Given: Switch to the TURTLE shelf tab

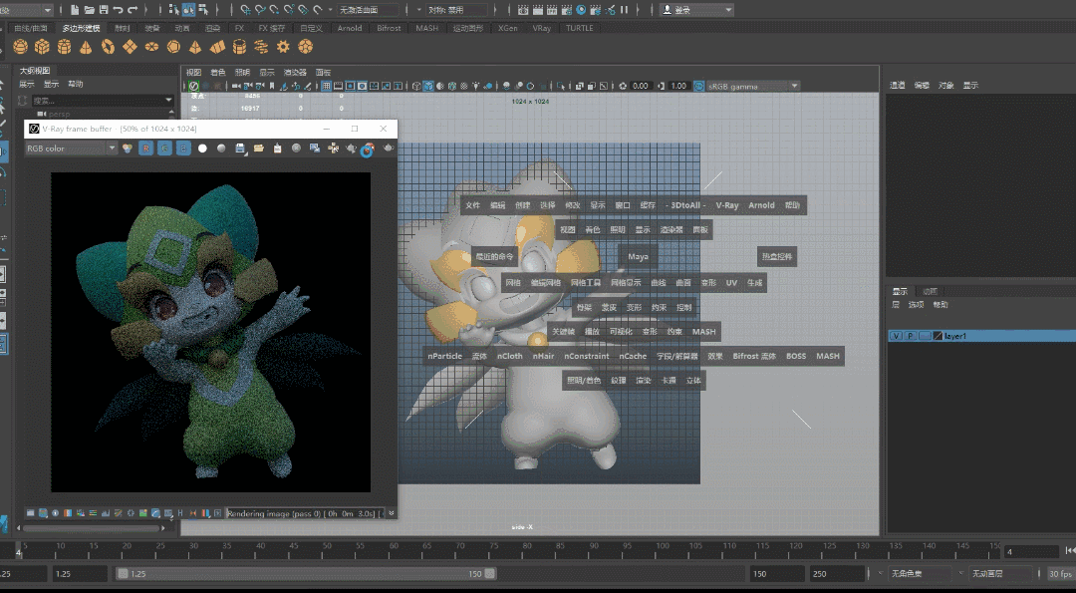Looking at the screenshot, I should click(579, 28).
